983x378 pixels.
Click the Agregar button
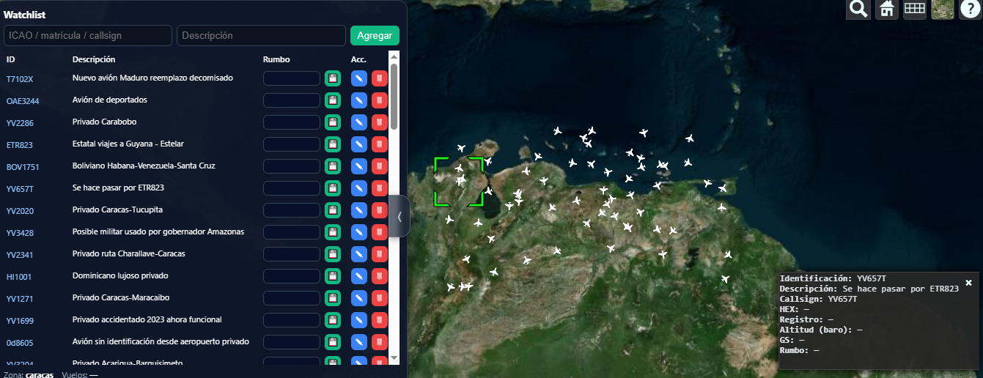pos(375,36)
